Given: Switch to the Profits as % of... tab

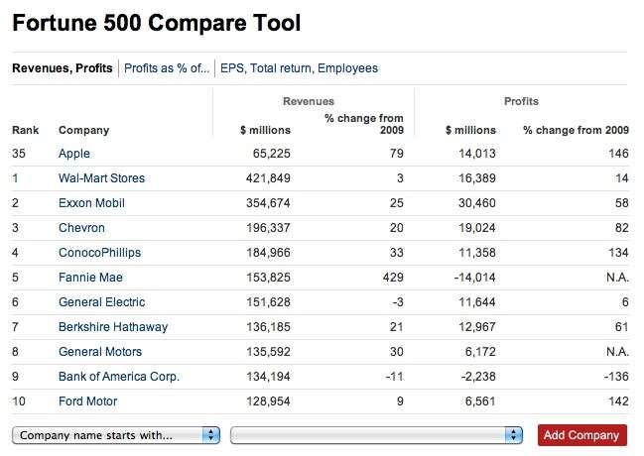Looking at the screenshot, I should tap(167, 68).
